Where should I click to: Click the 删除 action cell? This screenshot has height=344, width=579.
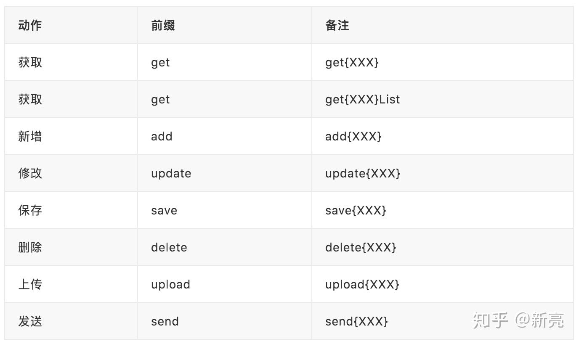71,247
